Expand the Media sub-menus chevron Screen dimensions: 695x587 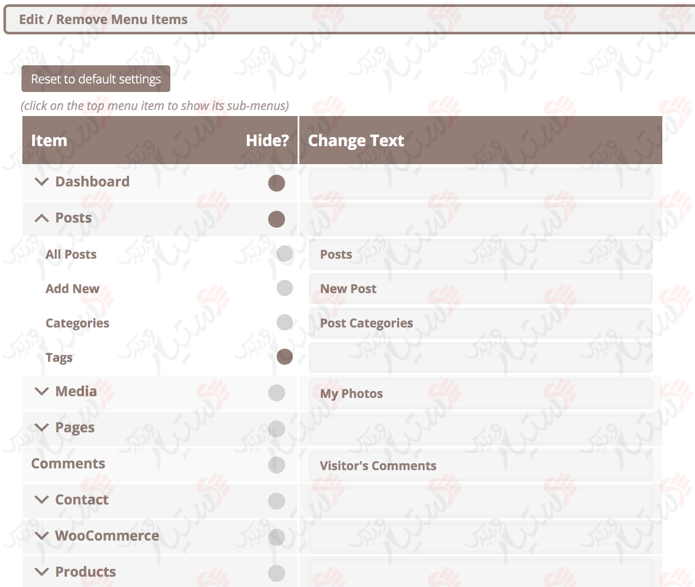(x=41, y=391)
